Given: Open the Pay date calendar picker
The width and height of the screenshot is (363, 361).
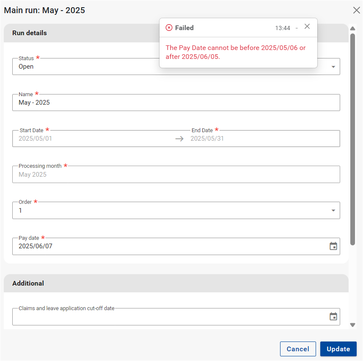Looking at the screenshot, I should point(333,246).
